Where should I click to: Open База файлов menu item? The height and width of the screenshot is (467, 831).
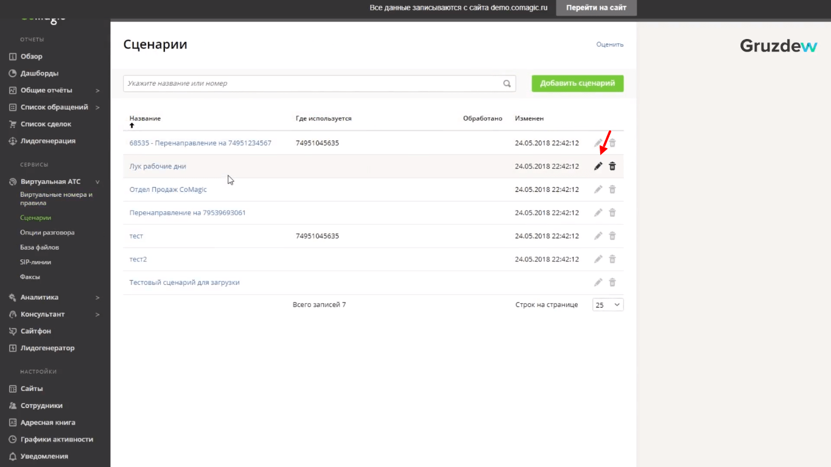click(x=40, y=248)
